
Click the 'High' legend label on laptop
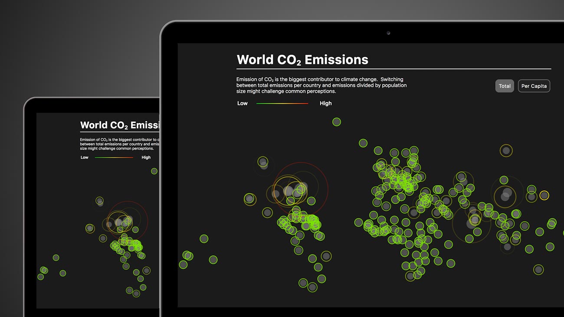tap(325, 103)
